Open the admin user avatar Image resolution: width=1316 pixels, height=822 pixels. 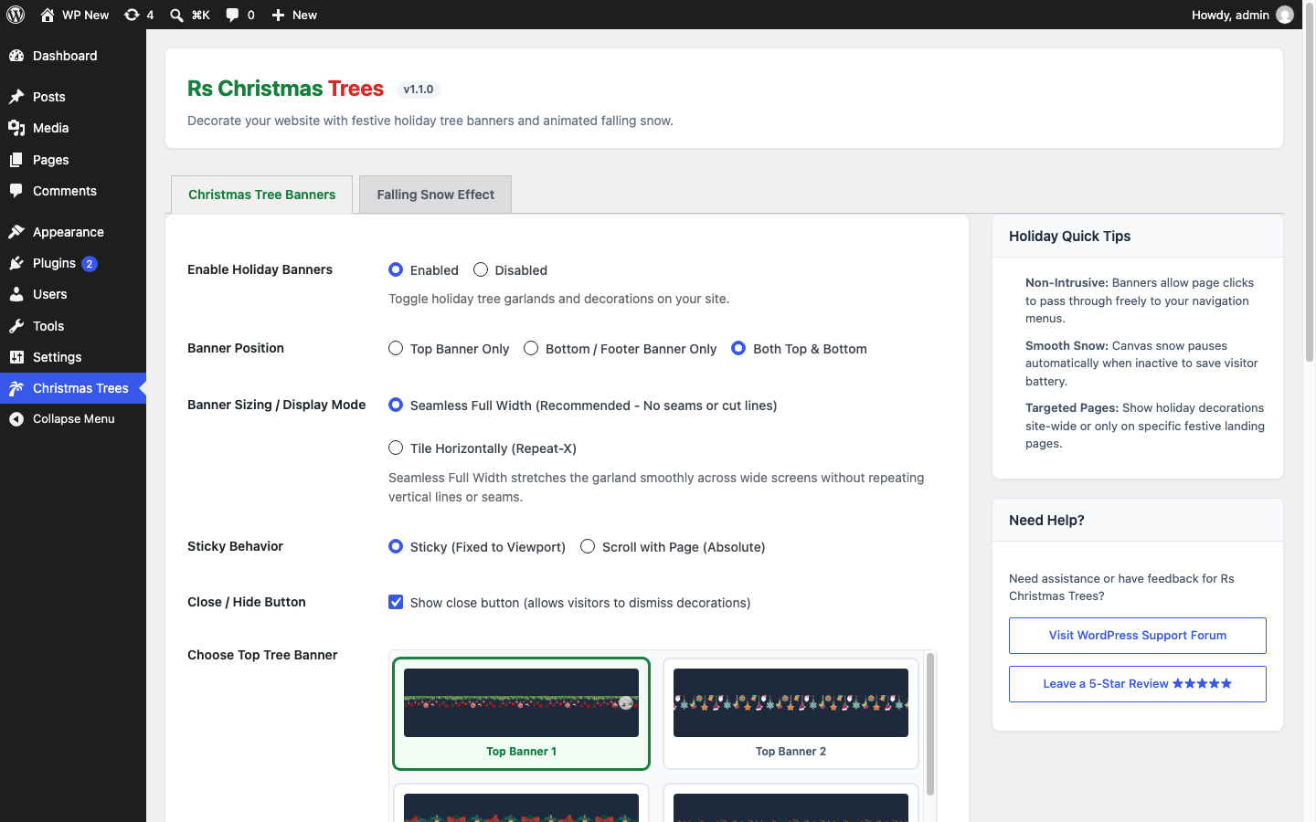tap(1285, 15)
